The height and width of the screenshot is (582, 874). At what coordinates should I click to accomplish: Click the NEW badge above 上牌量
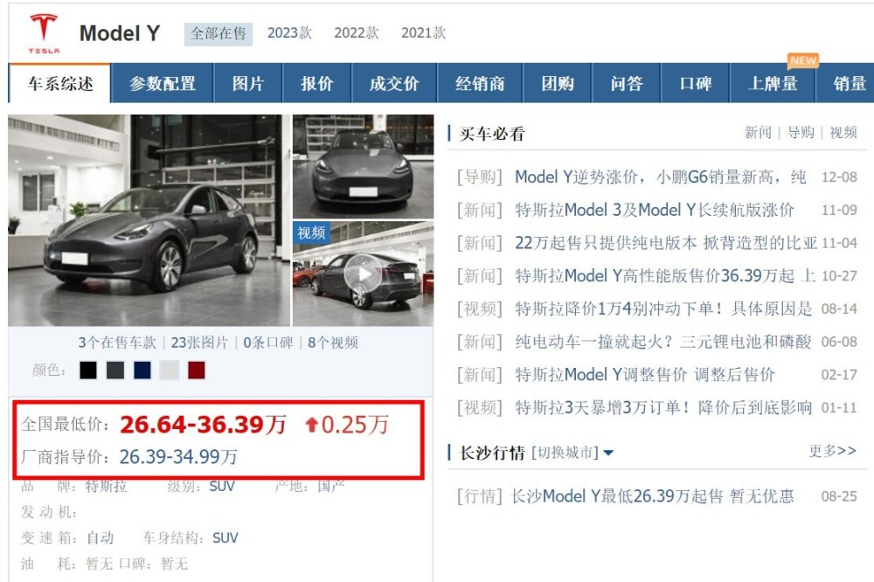pos(803,60)
